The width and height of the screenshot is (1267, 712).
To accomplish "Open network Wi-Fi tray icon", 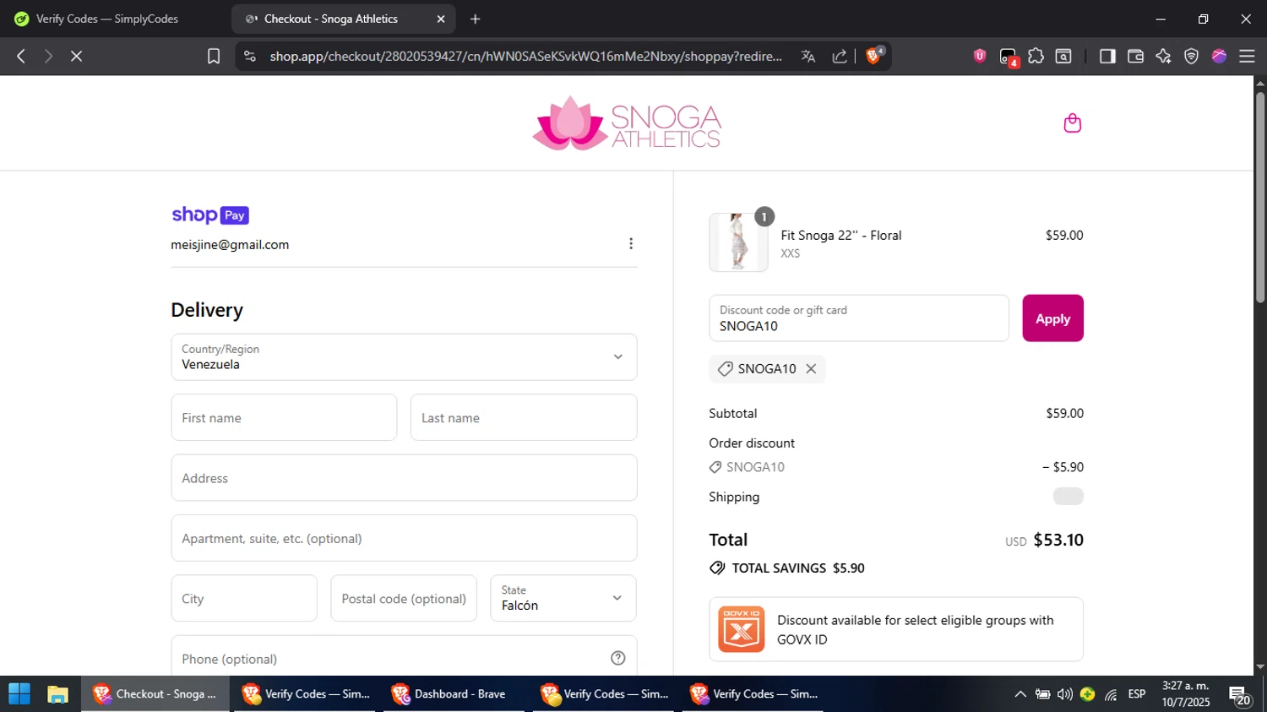I will (x=1111, y=694).
